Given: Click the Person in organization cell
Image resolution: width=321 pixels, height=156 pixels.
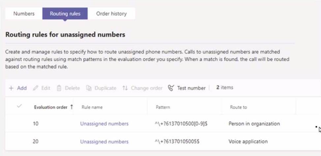Looking at the screenshot, I should pyautogui.click(x=254, y=124).
